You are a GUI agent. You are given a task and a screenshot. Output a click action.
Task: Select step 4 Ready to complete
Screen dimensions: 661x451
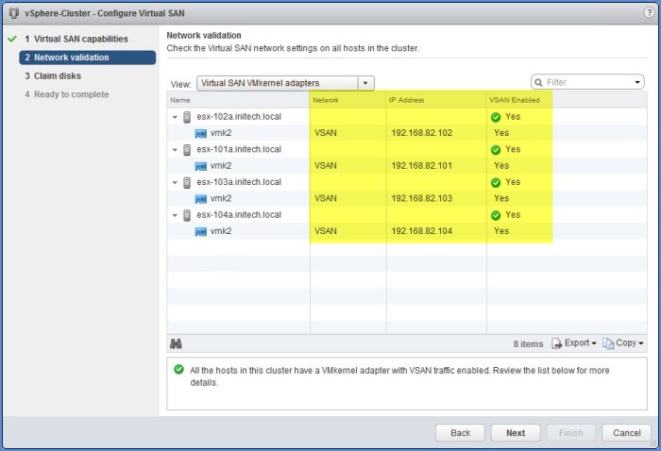[67, 94]
